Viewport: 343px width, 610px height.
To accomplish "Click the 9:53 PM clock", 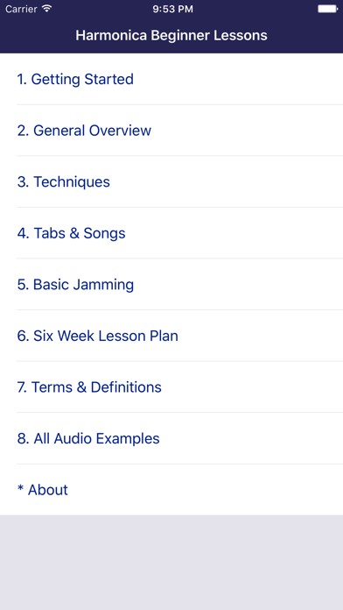I will (x=172, y=9).
